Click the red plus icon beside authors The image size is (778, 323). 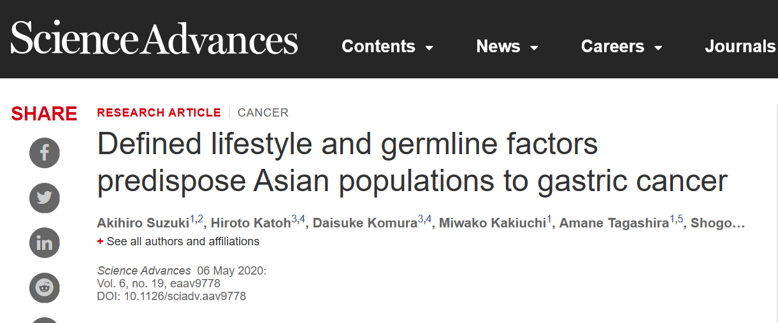click(x=100, y=242)
